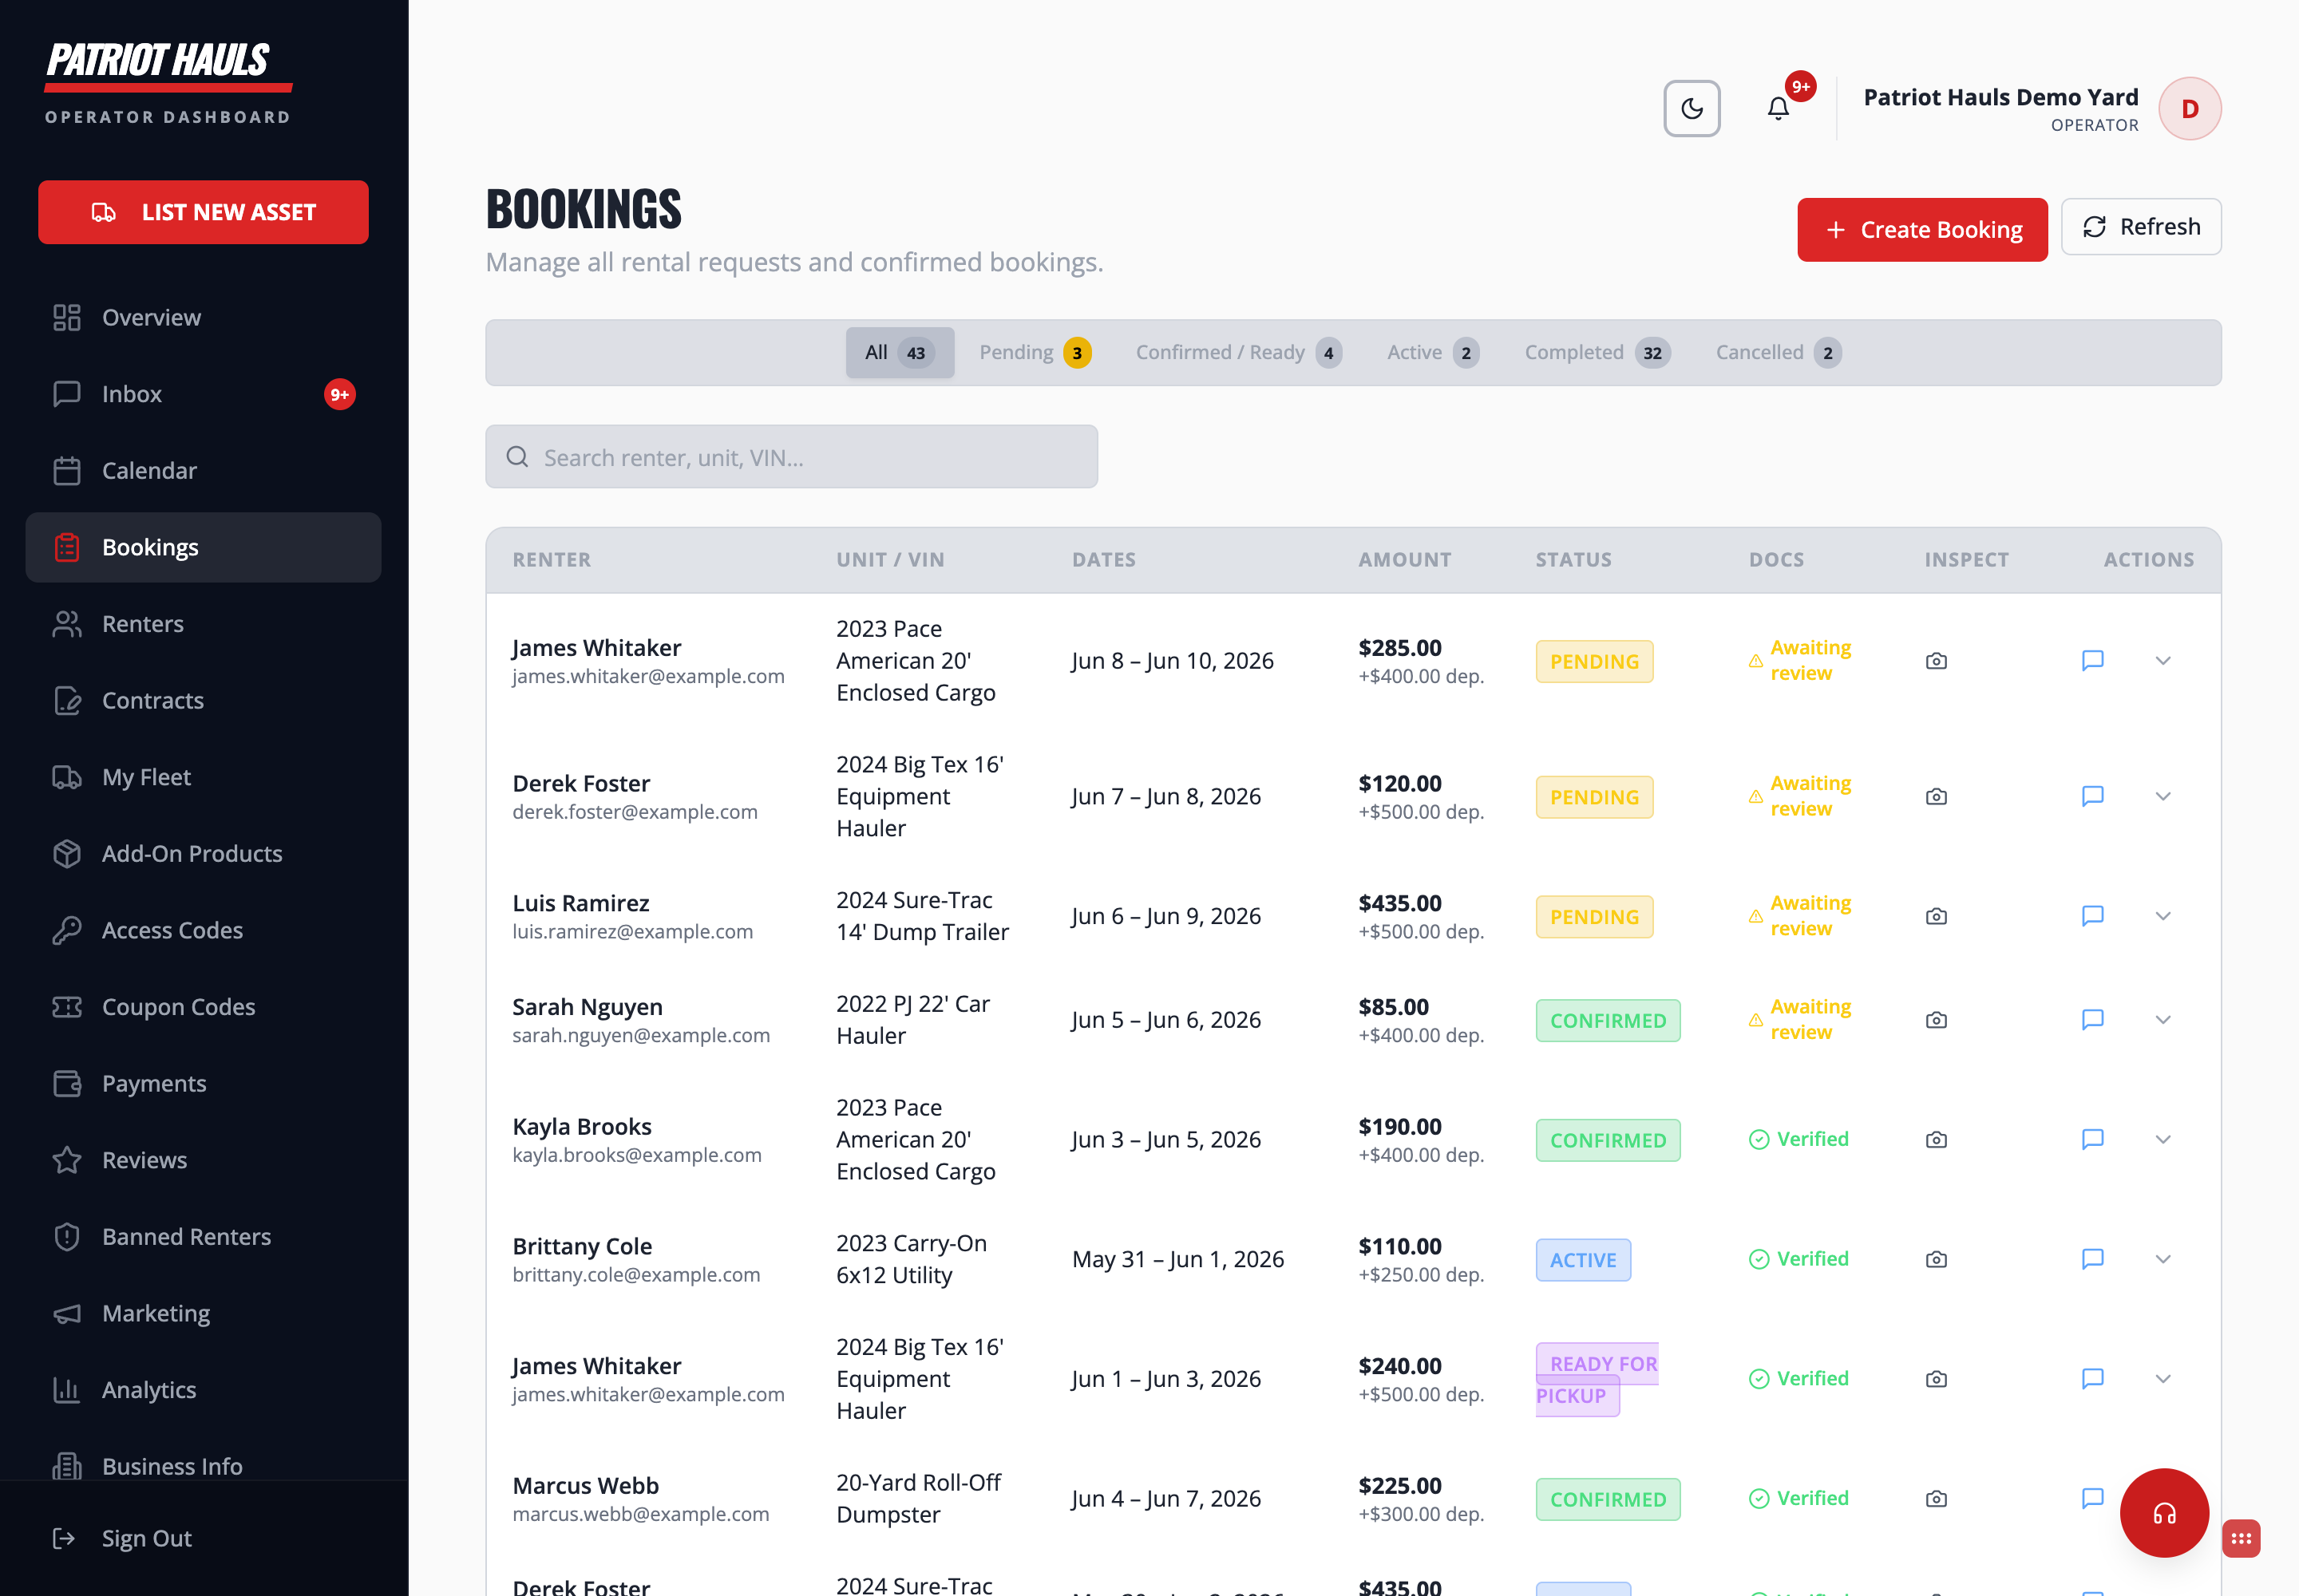Click the PENDING status badge for Luis Ramirez
Image resolution: width=2299 pixels, height=1596 pixels.
click(1593, 917)
